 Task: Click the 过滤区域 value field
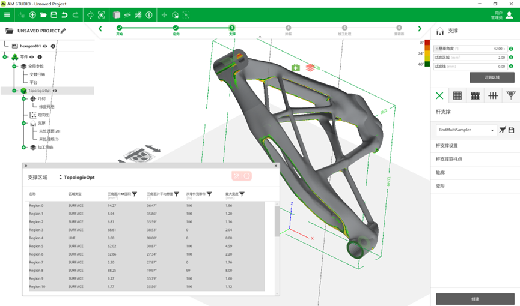point(471,57)
